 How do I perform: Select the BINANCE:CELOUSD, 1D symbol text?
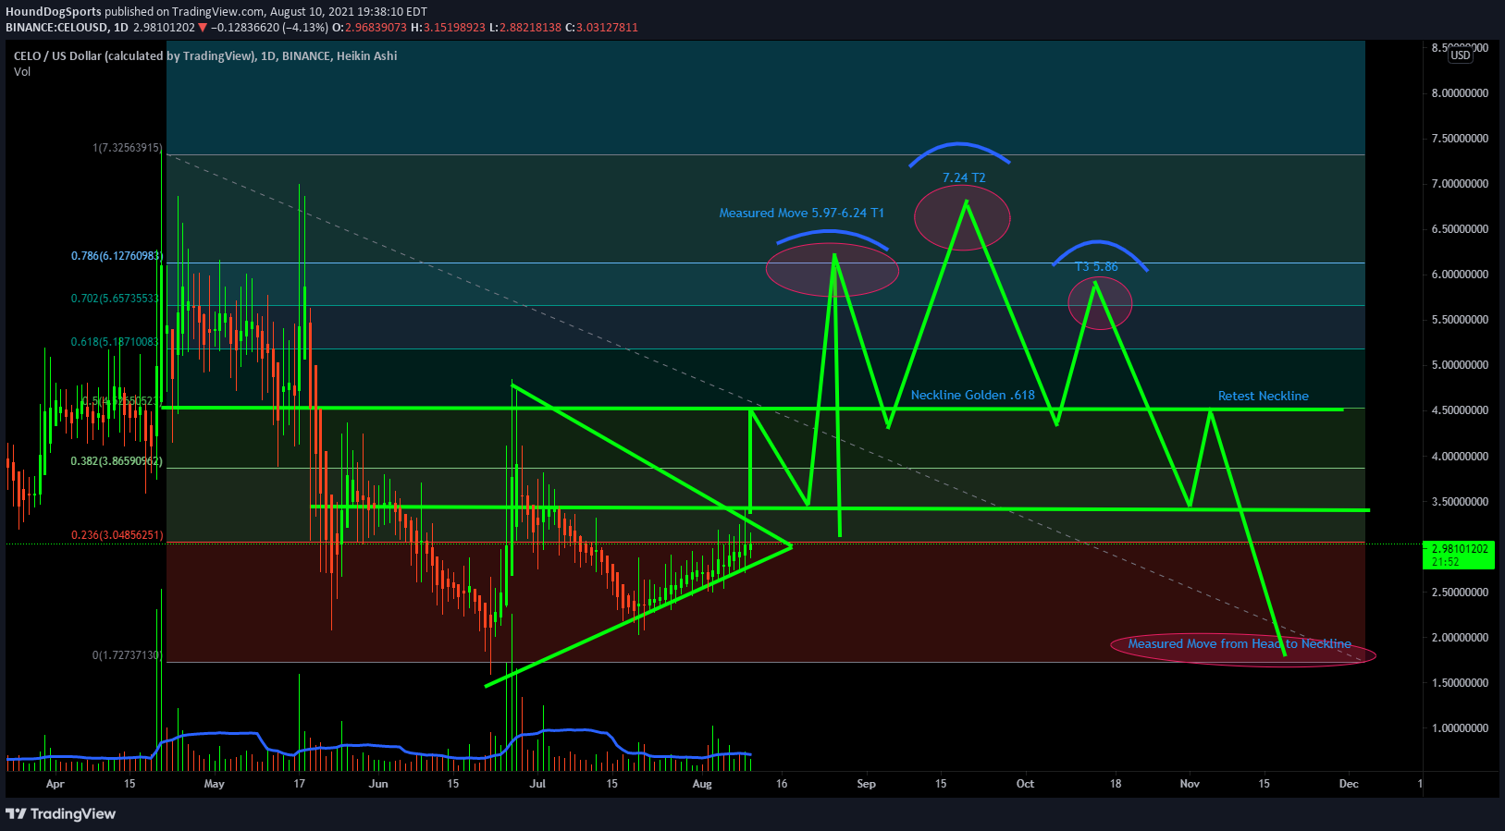(67, 28)
